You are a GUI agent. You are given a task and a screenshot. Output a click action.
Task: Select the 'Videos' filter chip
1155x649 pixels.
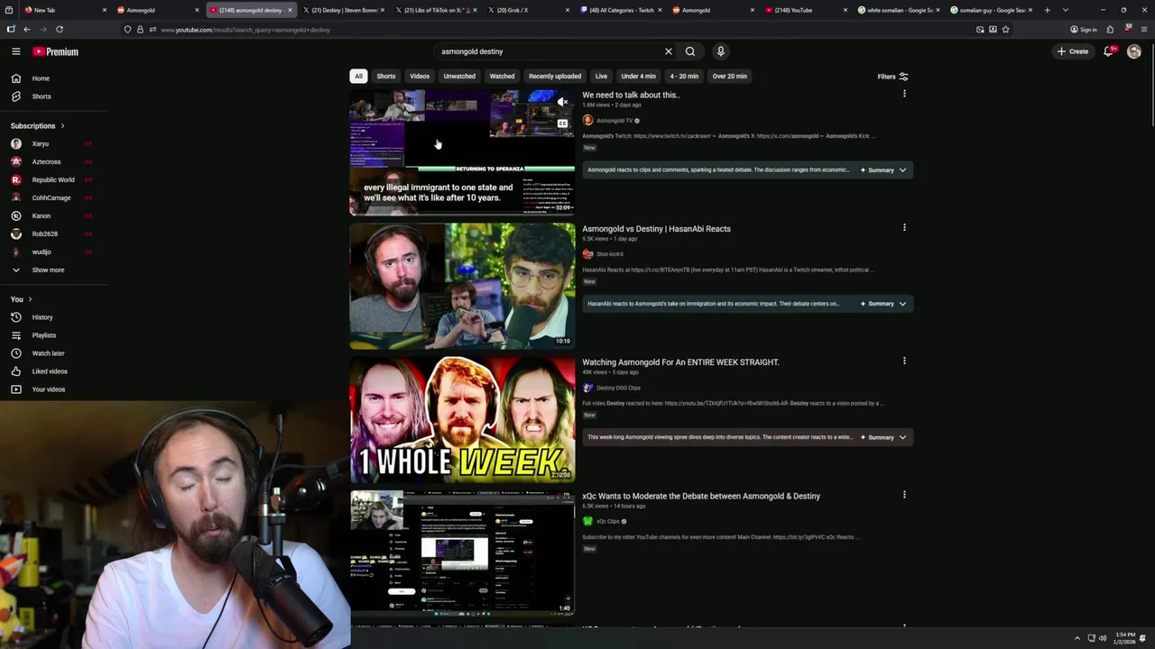coord(420,76)
